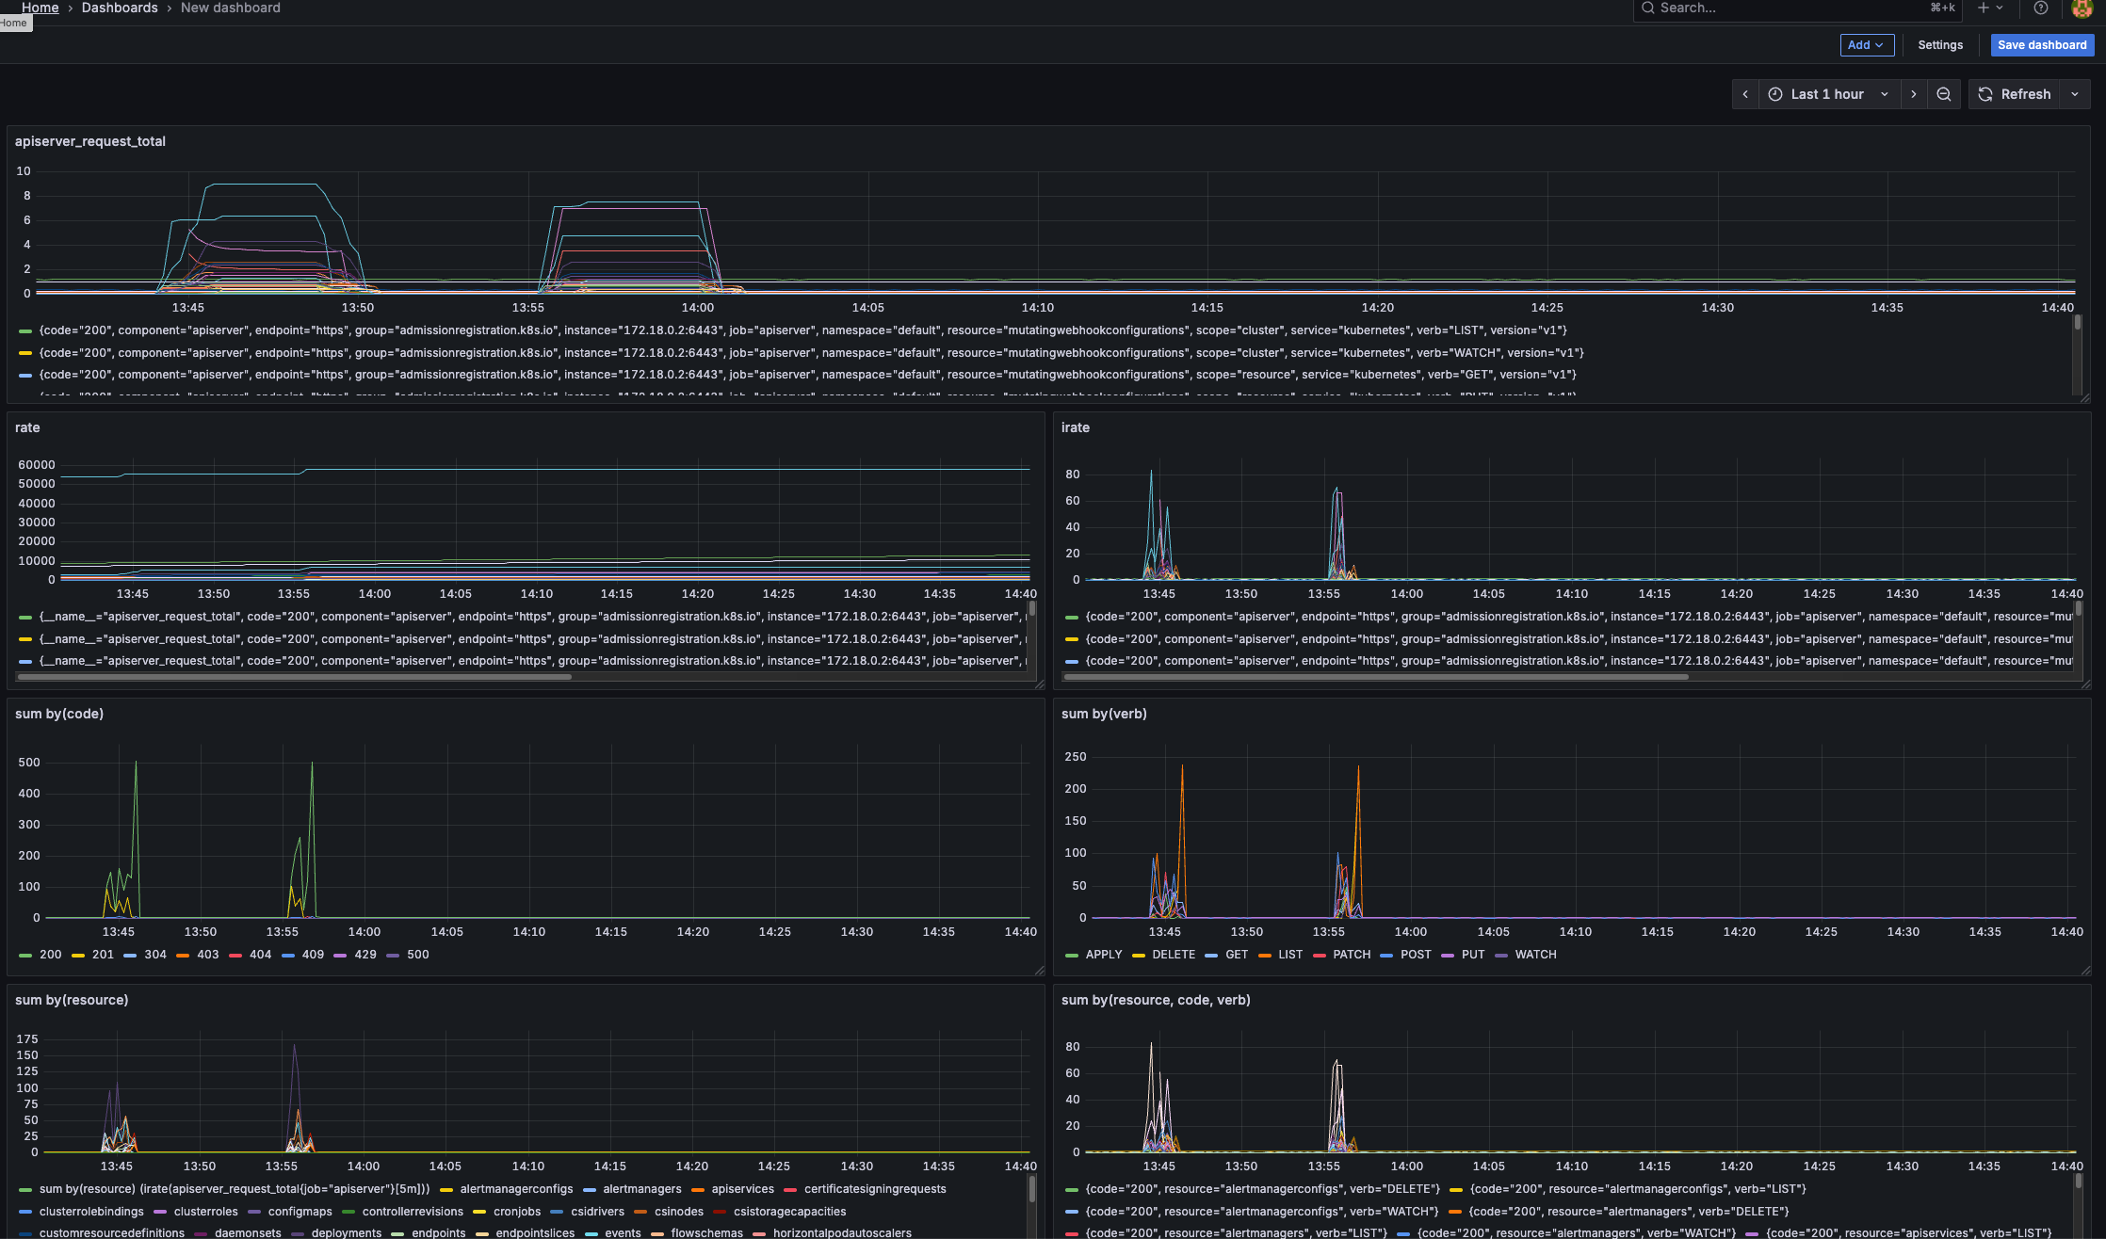Open the sum by(verb) panel title menu
The image size is (2106, 1239).
pyautogui.click(x=1104, y=714)
